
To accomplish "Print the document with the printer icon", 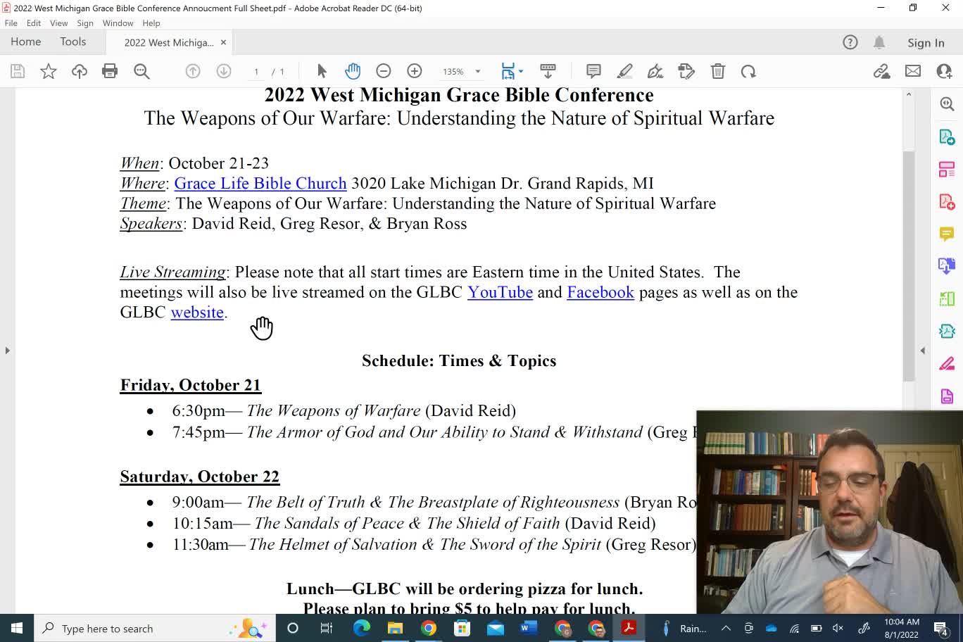I will click(x=110, y=71).
